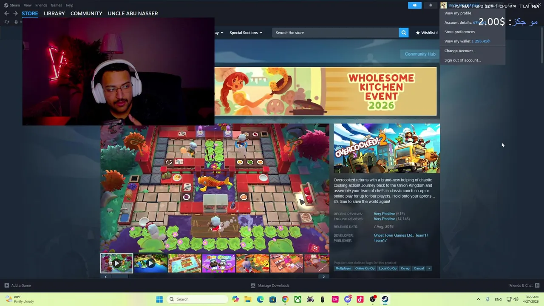
Task: Select Sign out of account
Action: tap(462, 60)
